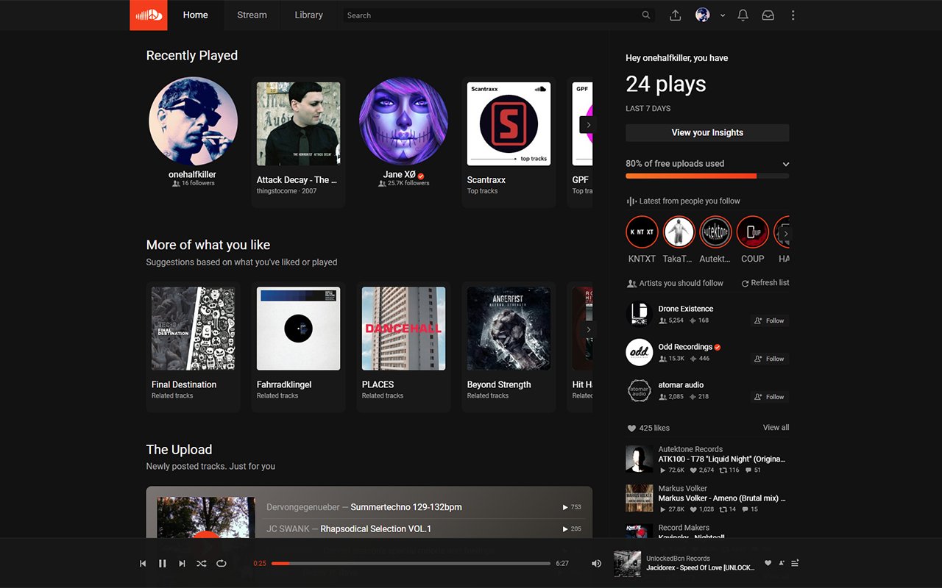The height and width of the screenshot is (588, 942).
Task: Click View your Insights button
Action: click(707, 132)
